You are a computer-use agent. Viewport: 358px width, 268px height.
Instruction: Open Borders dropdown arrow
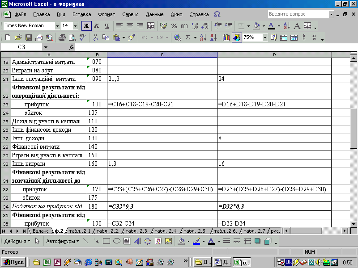(x=248, y=26)
